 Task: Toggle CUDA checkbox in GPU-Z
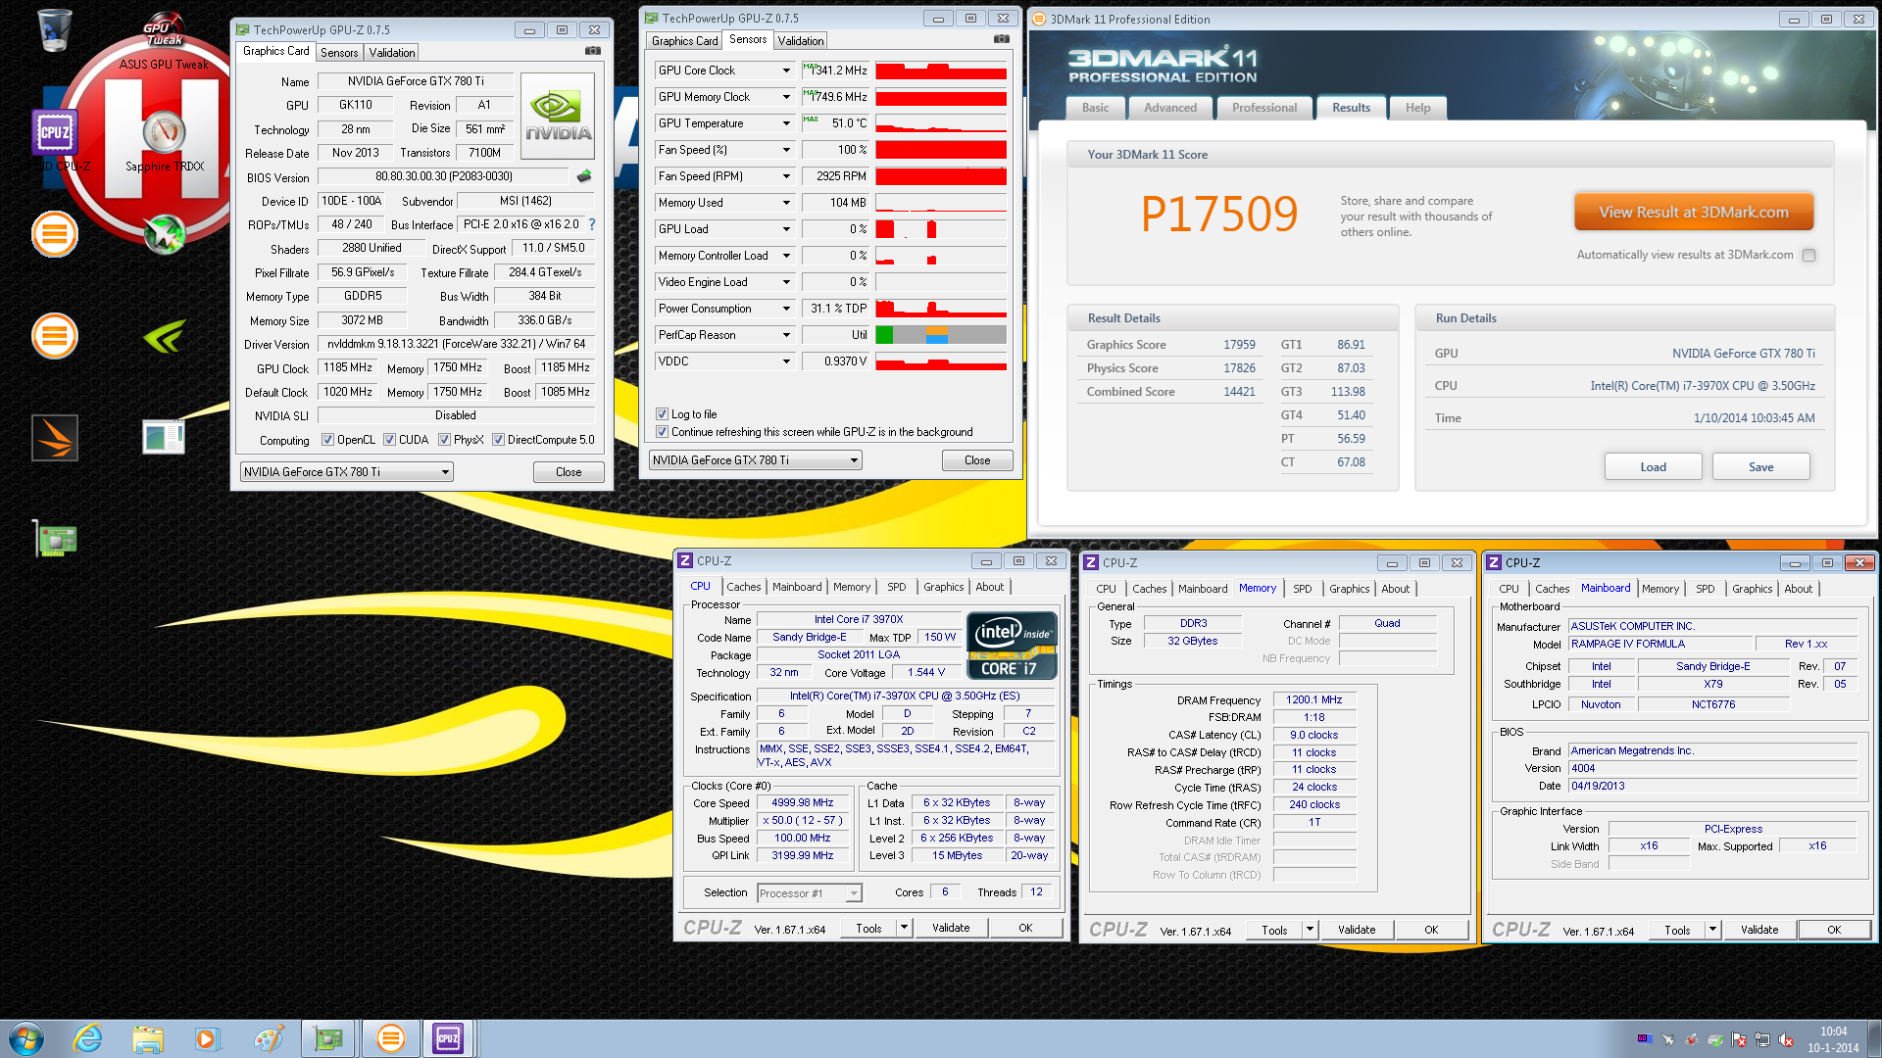(x=389, y=440)
